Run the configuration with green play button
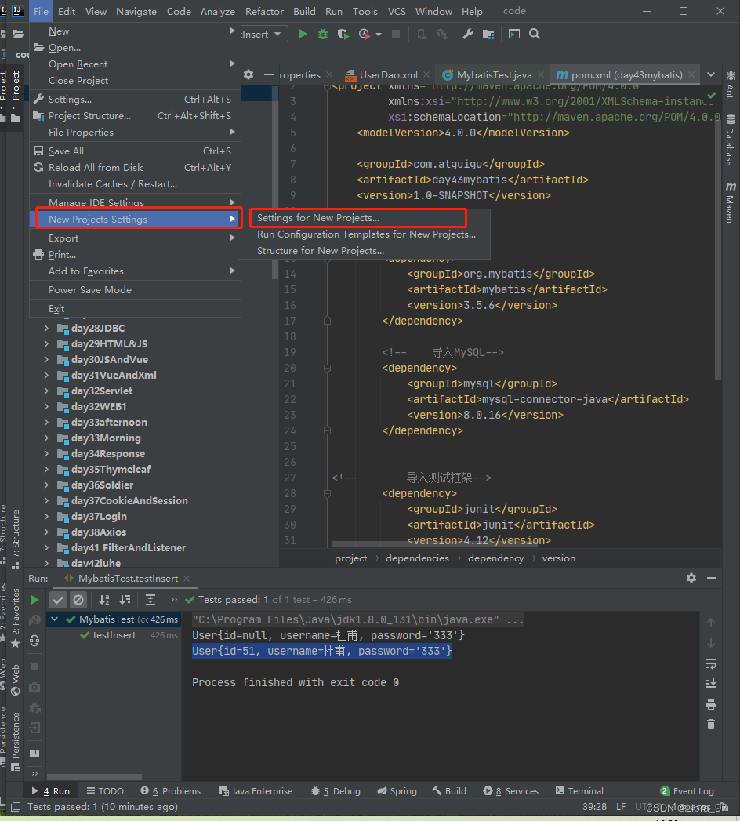This screenshot has height=821, width=740. 303,34
